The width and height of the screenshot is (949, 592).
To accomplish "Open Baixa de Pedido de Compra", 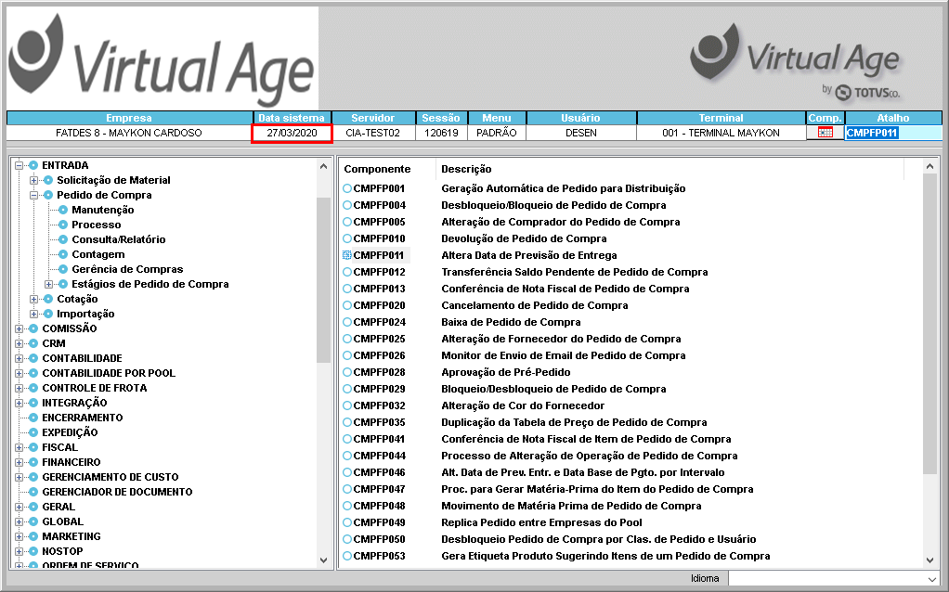I will 511,322.
